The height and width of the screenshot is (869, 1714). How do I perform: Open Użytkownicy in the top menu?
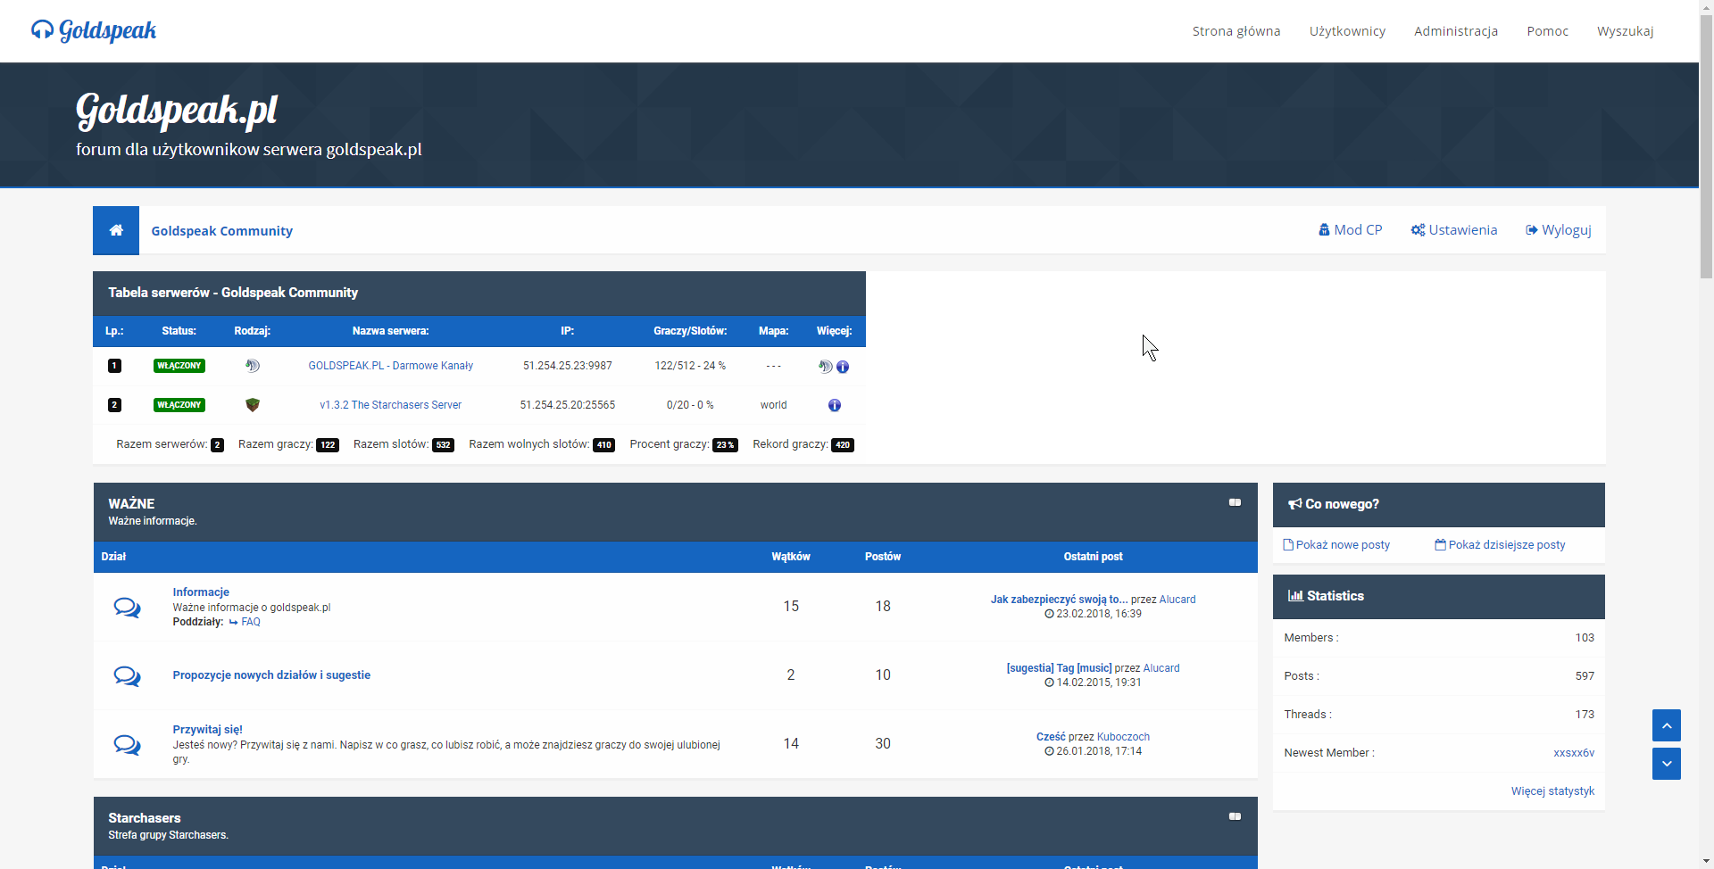click(1347, 31)
